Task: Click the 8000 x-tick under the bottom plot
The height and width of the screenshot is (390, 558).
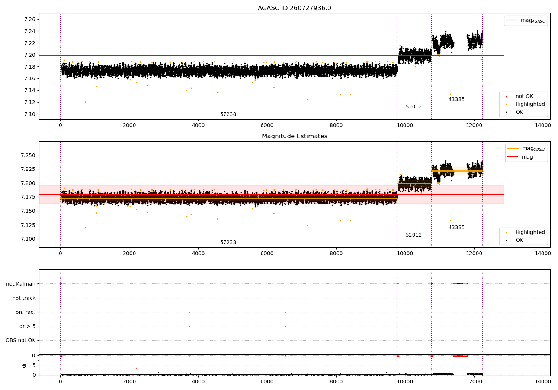Action: [x=336, y=382]
